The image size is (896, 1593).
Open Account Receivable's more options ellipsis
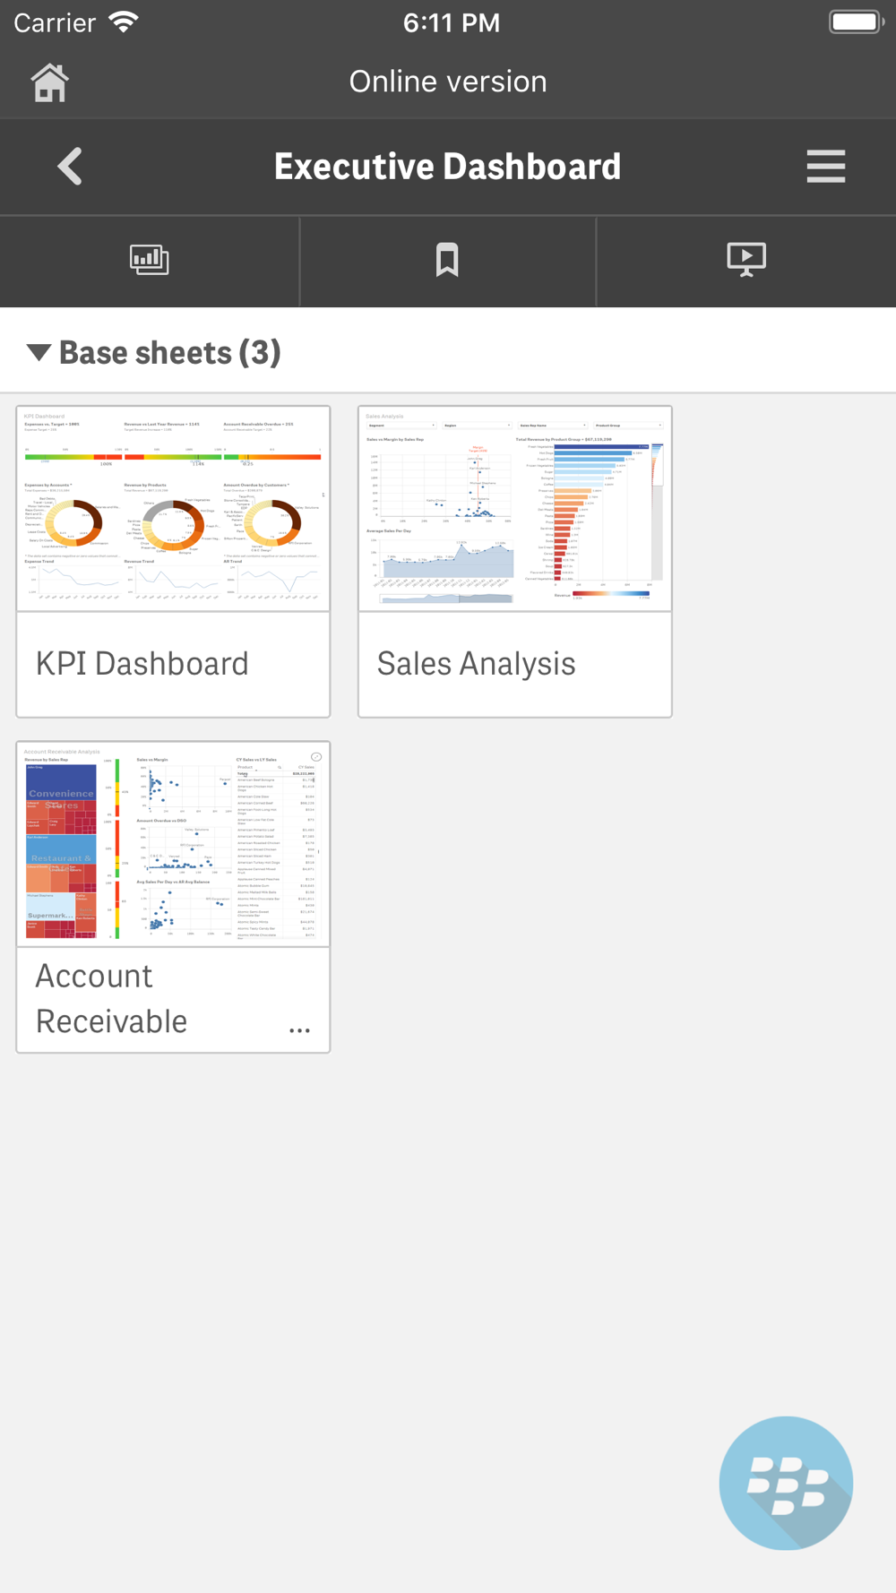pyautogui.click(x=299, y=1030)
